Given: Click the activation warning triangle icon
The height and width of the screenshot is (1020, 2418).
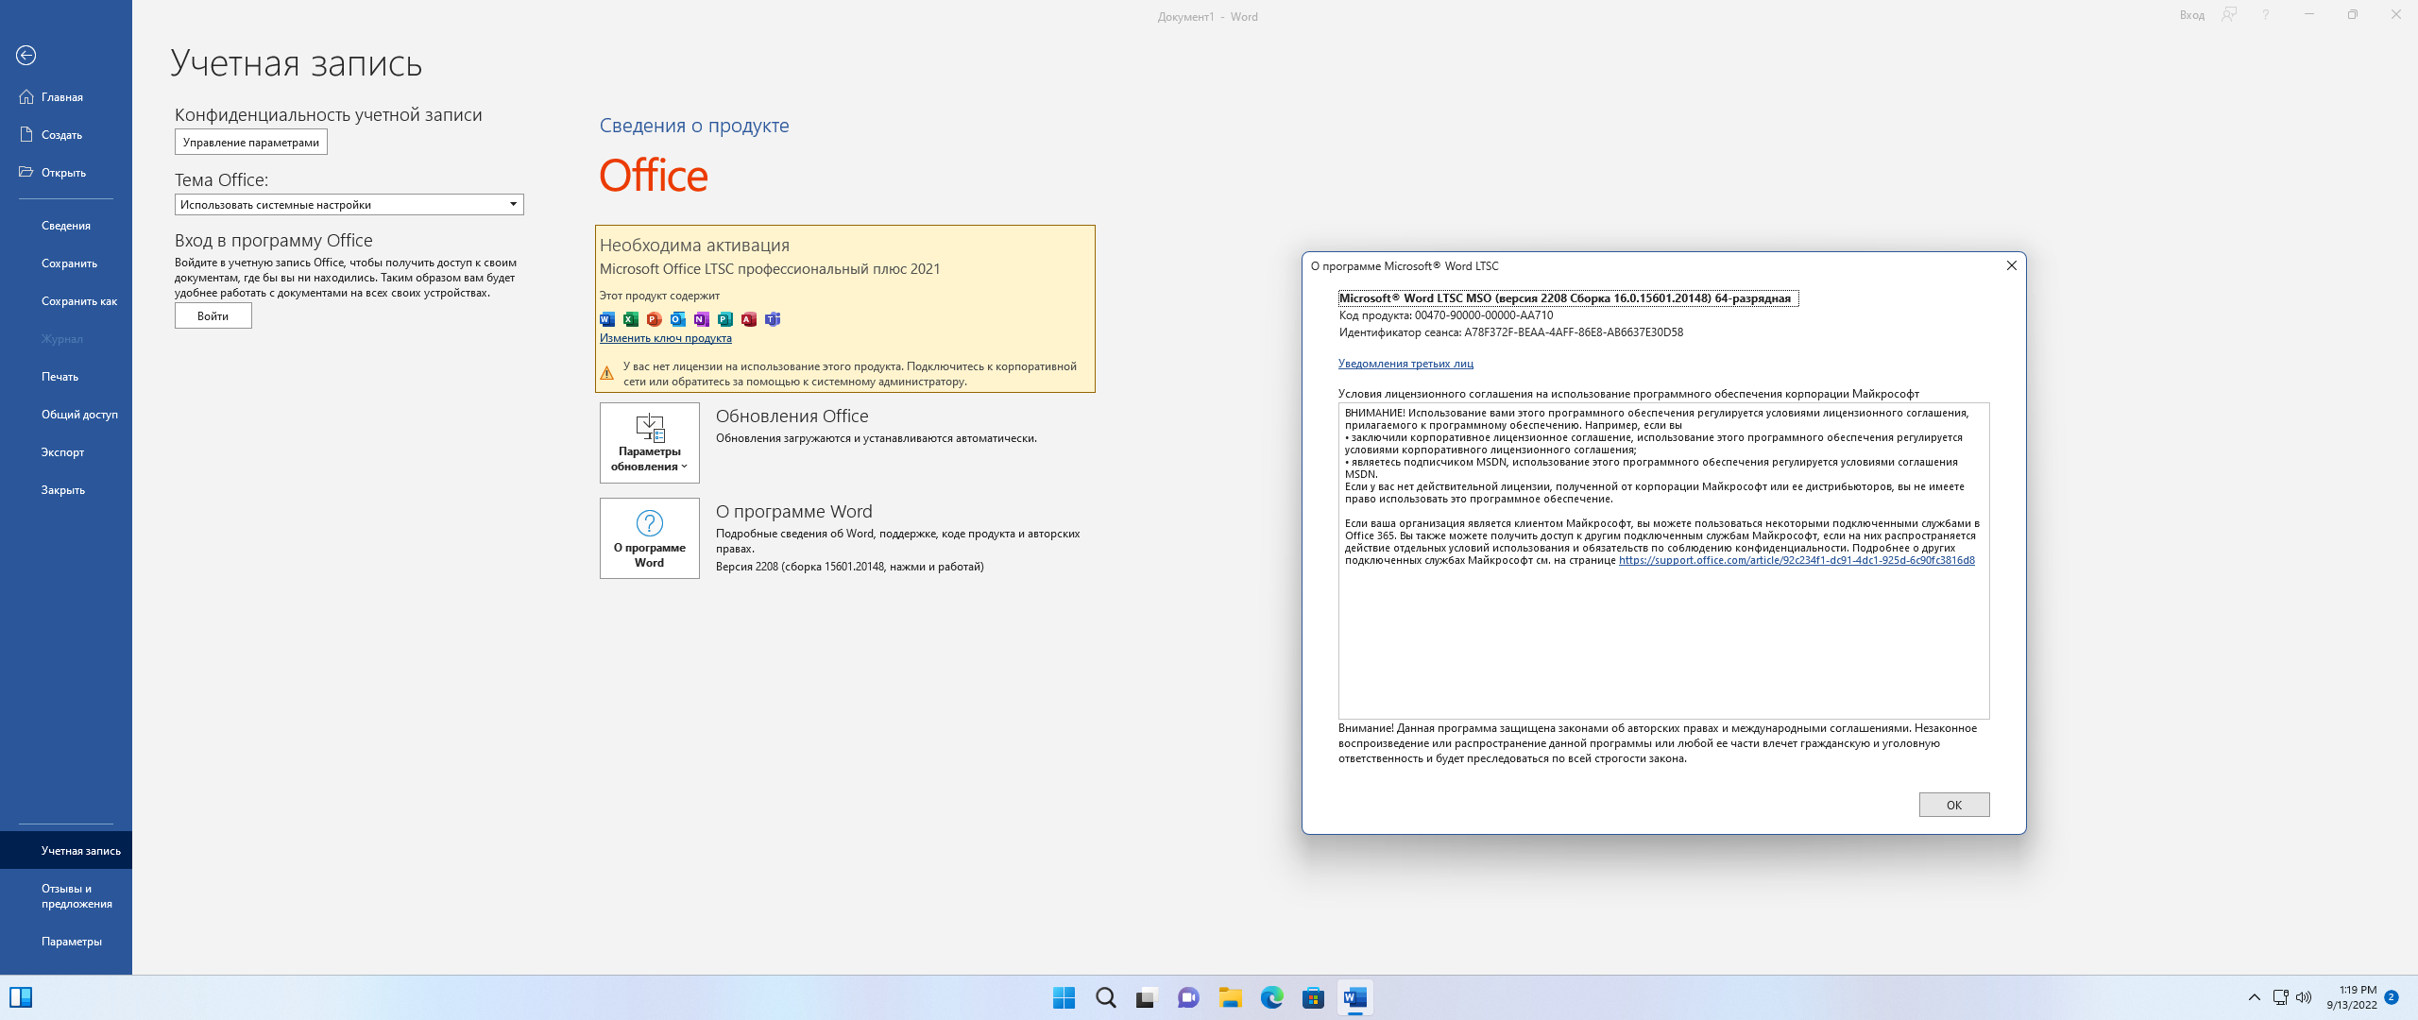Looking at the screenshot, I should tap(607, 373).
